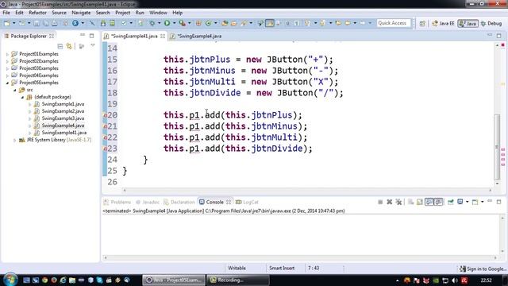508x286 pixels.
Task: Collapse the src folder node
Action: coord(15,90)
